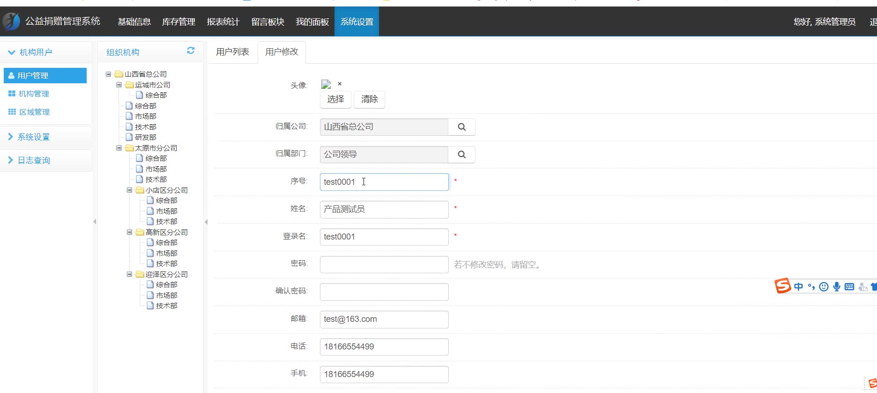Click the Sogou input method S logo
The width and height of the screenshot is (877, 393).
[782, 285]
